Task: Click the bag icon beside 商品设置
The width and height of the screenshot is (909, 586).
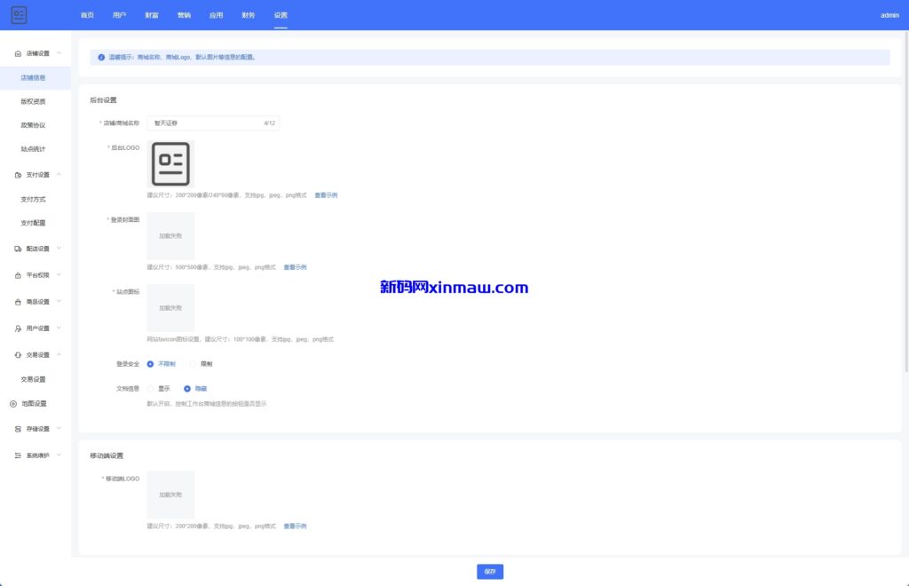Action: [19, 302]
